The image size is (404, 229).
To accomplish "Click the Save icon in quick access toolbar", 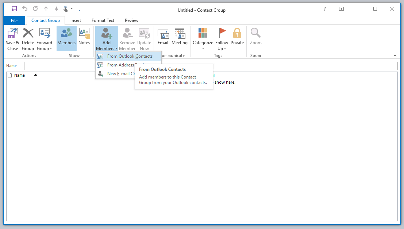I will tap(14, 9).
